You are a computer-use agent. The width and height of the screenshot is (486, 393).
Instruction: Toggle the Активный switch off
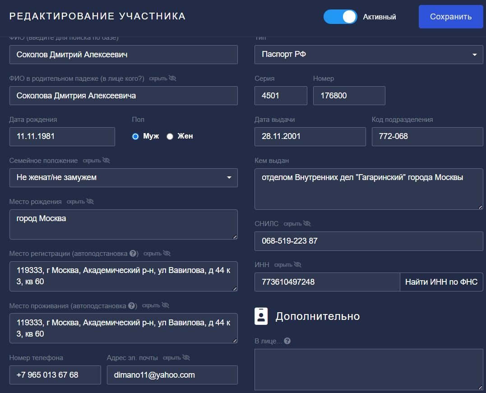point(340,17)
